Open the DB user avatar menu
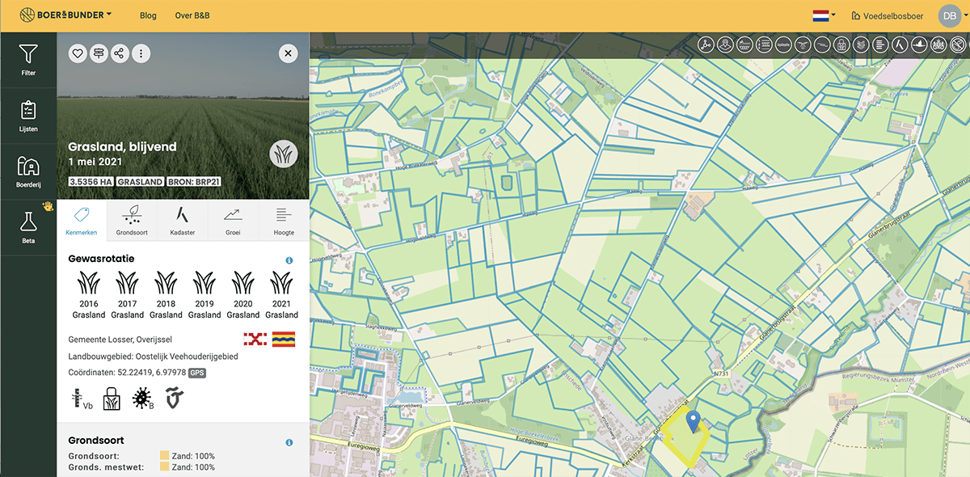This screenshot has height=477, width=970. [949, 15]
